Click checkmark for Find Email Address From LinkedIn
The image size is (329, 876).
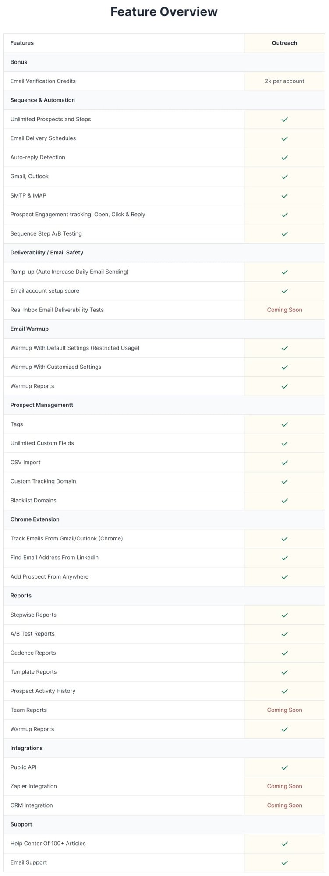tap(284, 558)
